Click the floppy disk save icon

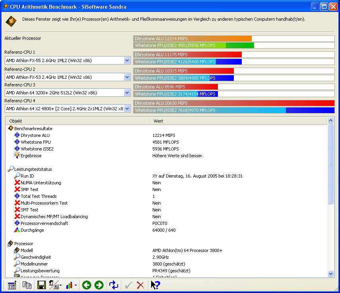click(x=41, y=285)
